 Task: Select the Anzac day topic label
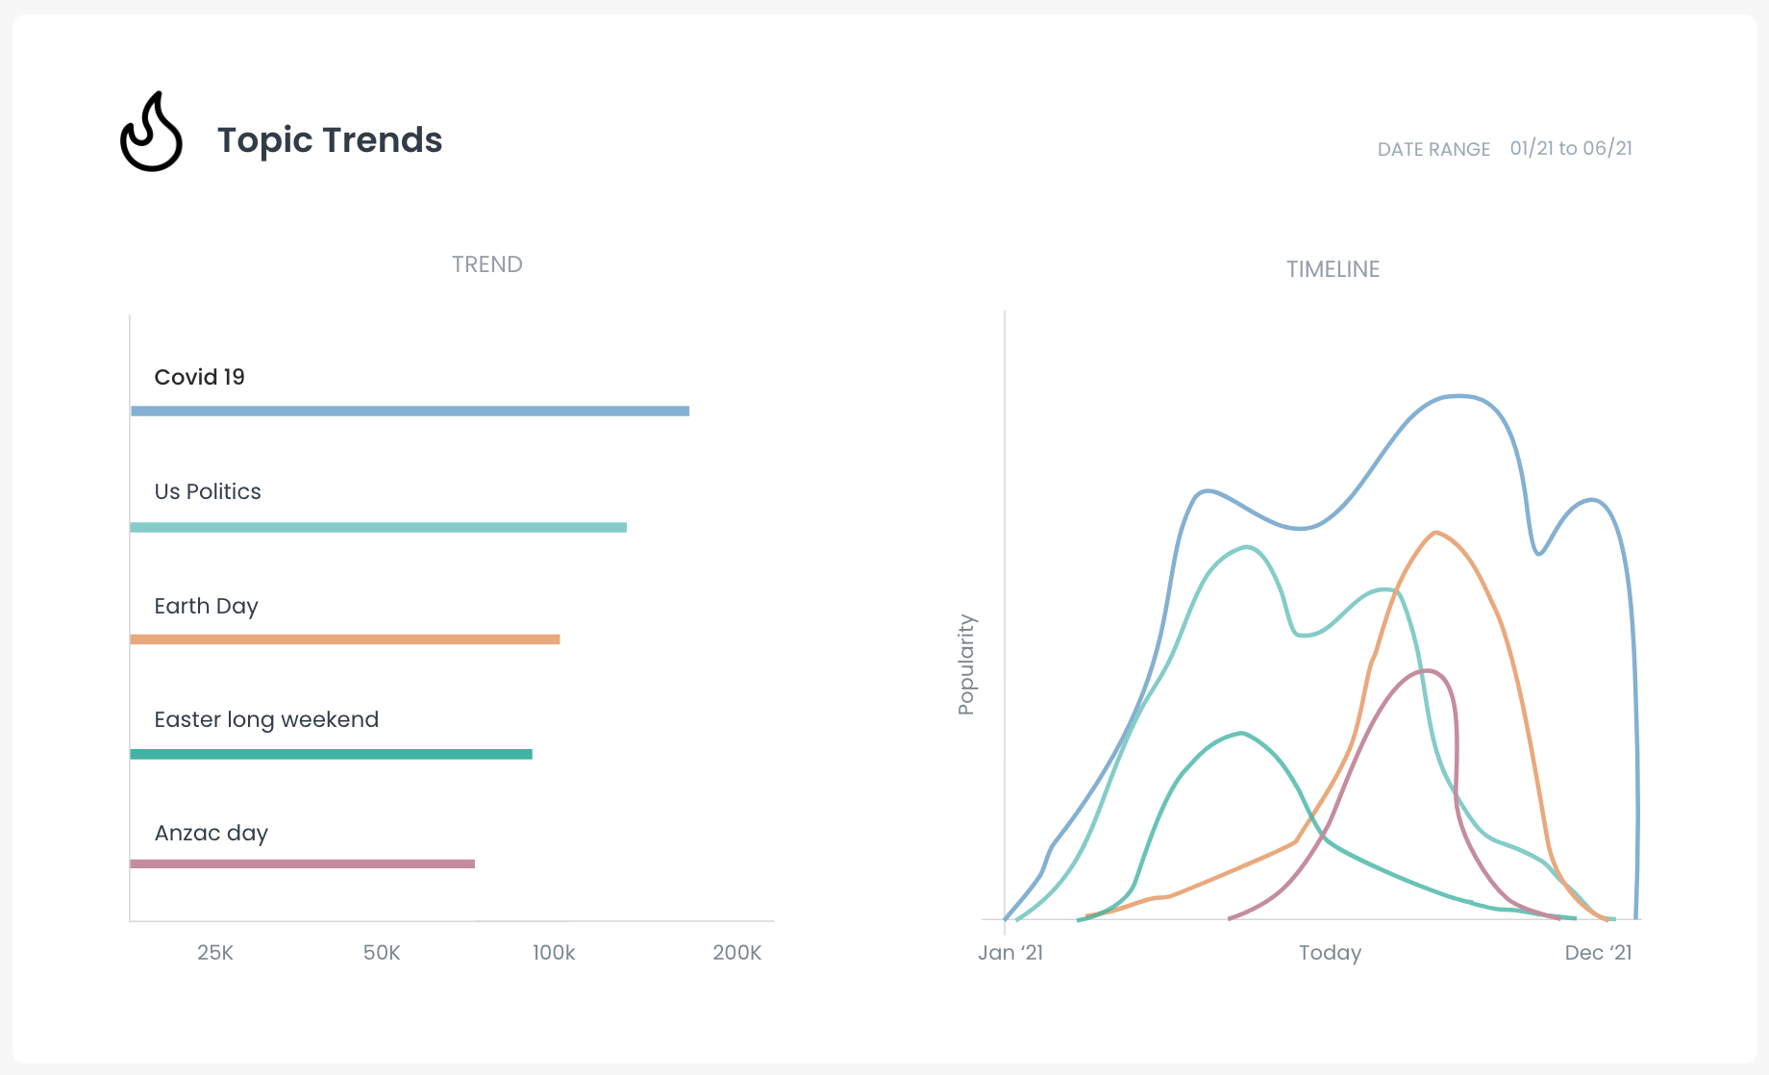tap(211, 833)
